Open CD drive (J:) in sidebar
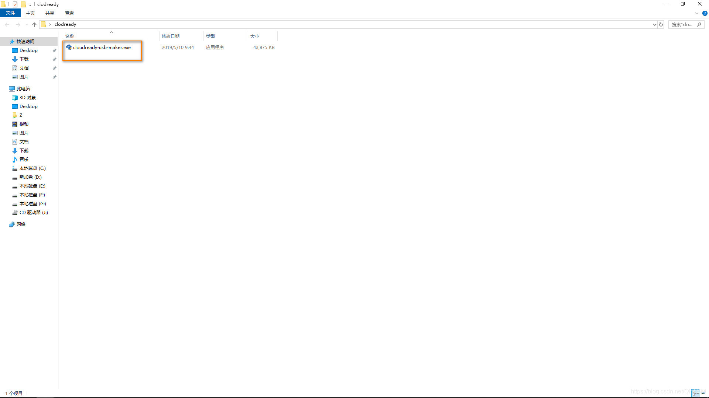The height and width of the screenshot is (398, 709). point(33,213)
